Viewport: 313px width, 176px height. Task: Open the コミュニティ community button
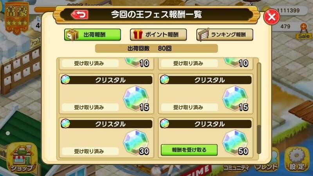[236, 168]
